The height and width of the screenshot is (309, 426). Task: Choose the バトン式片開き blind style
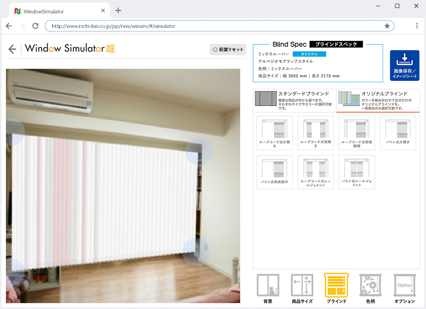click(x=398, y=133)
